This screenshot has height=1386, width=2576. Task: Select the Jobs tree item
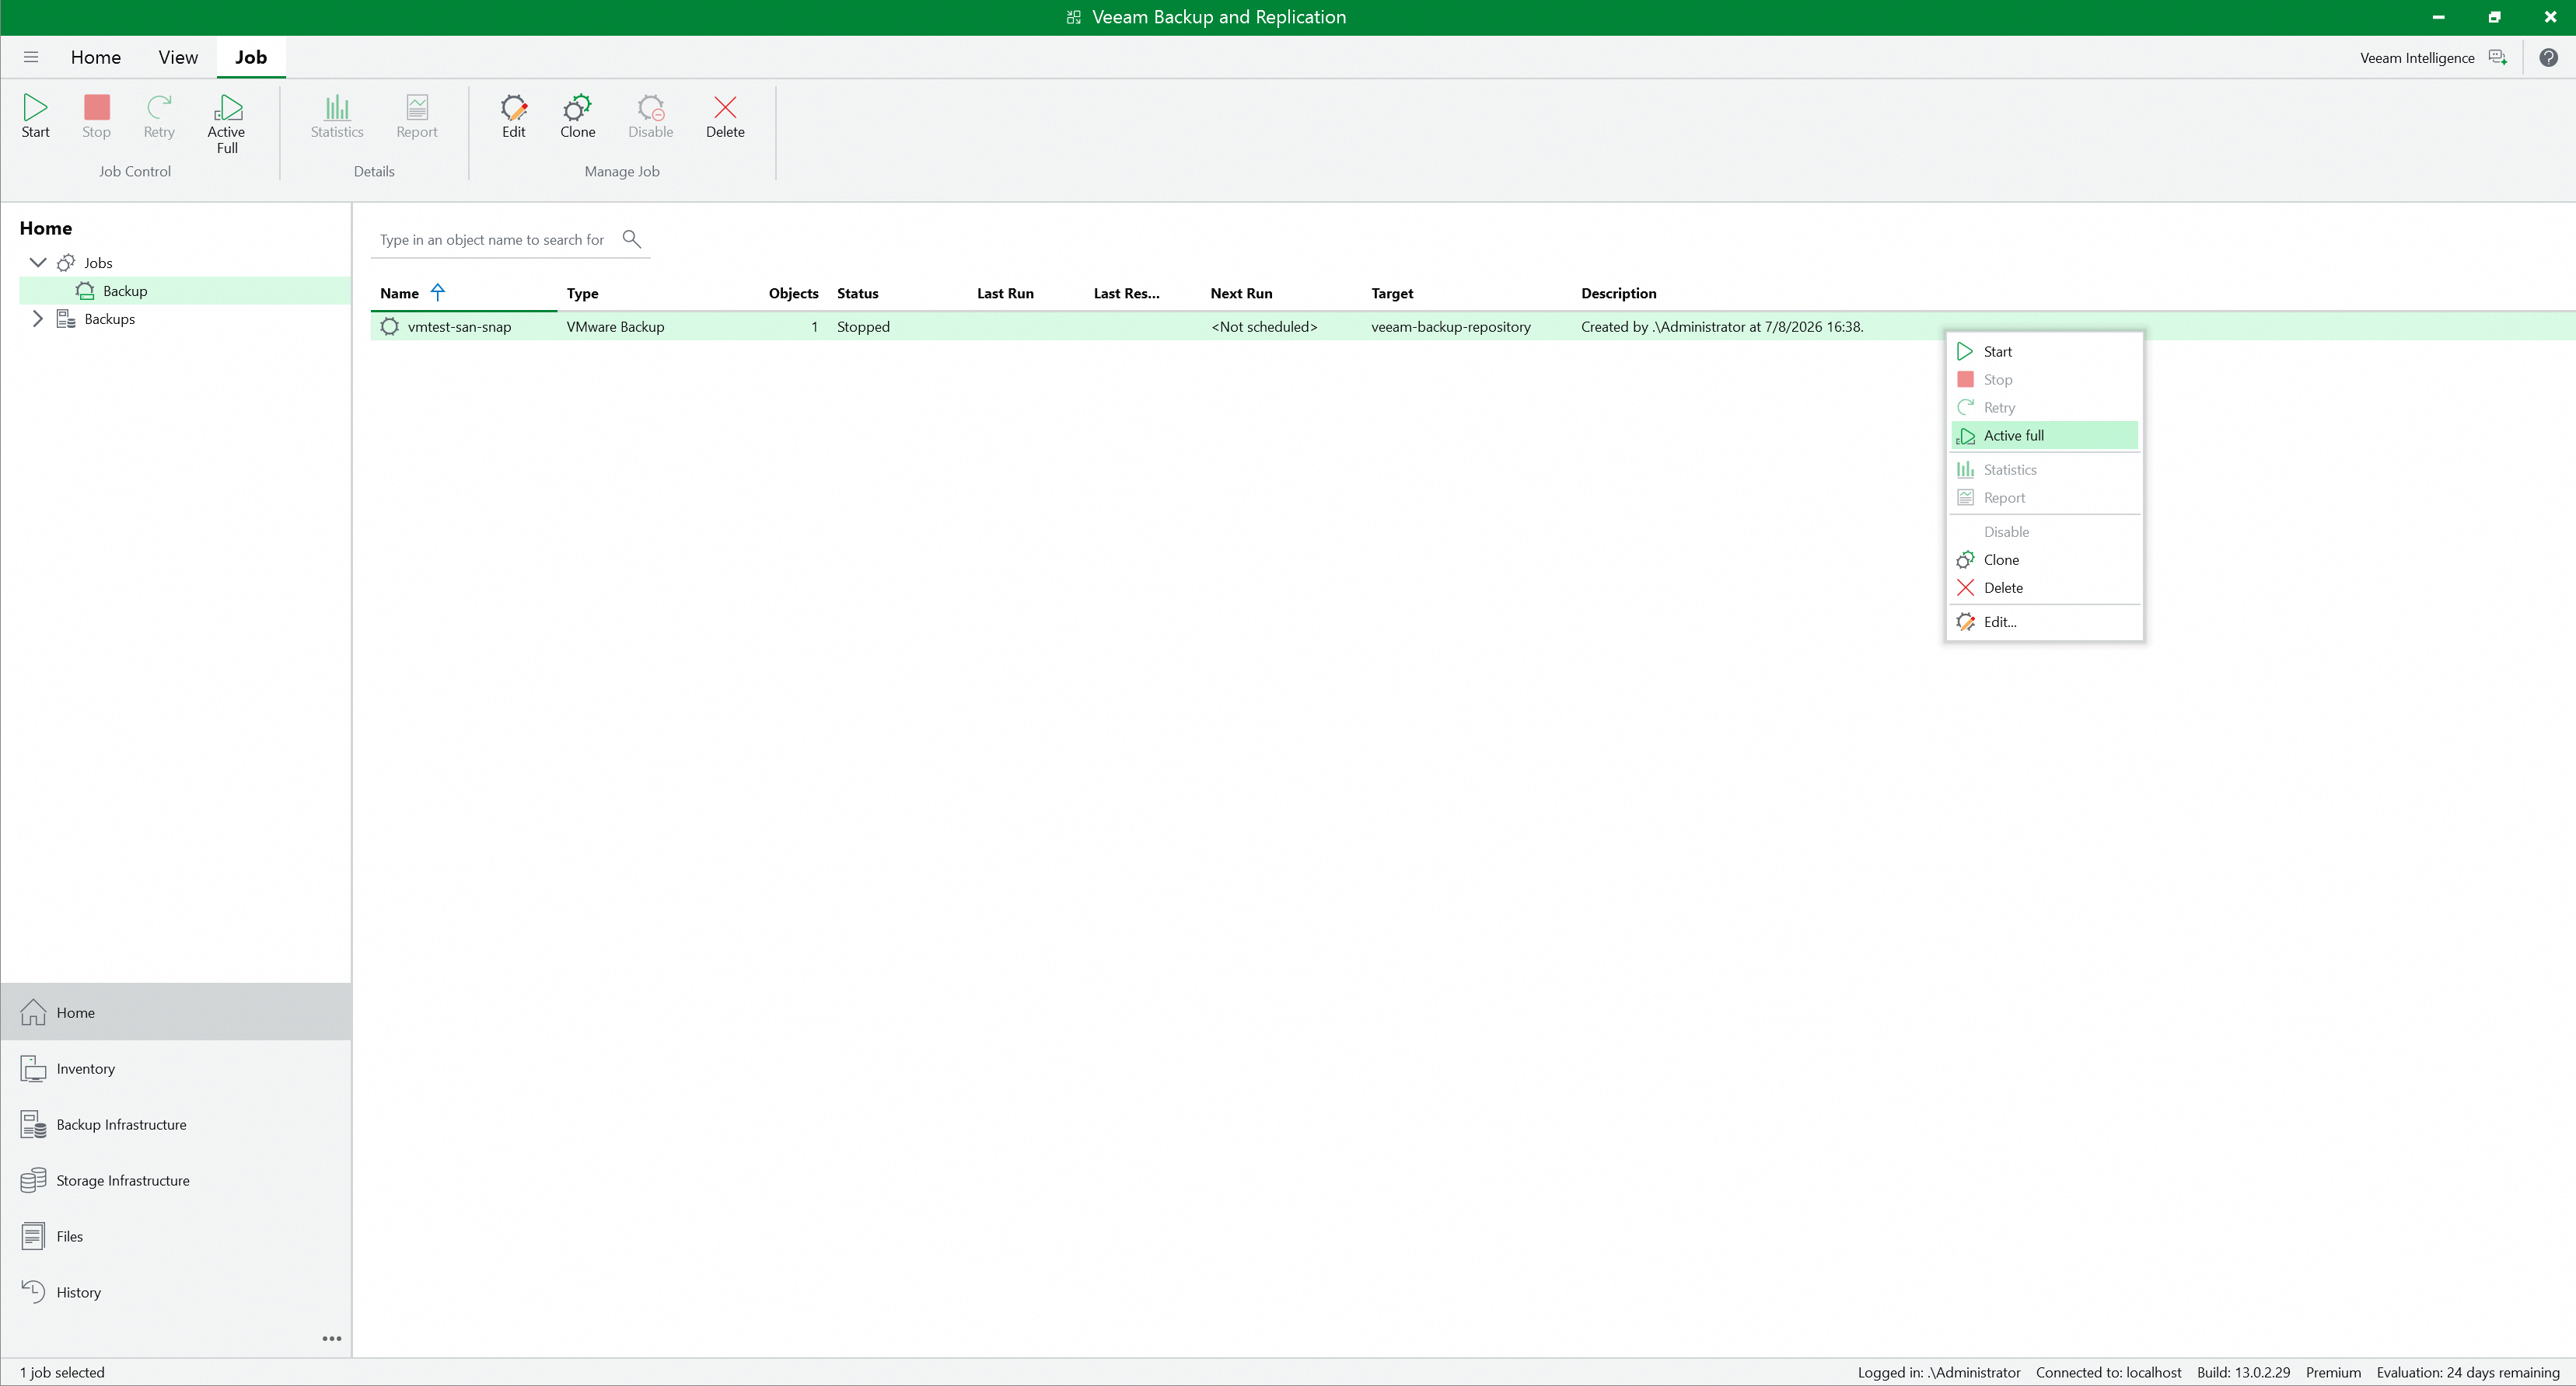point(98,263)
